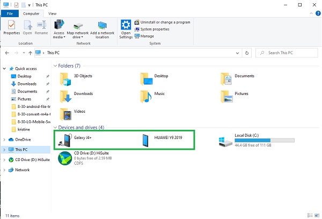Focus the Search This PC box
322x219 pixels.
pos(287,53)
